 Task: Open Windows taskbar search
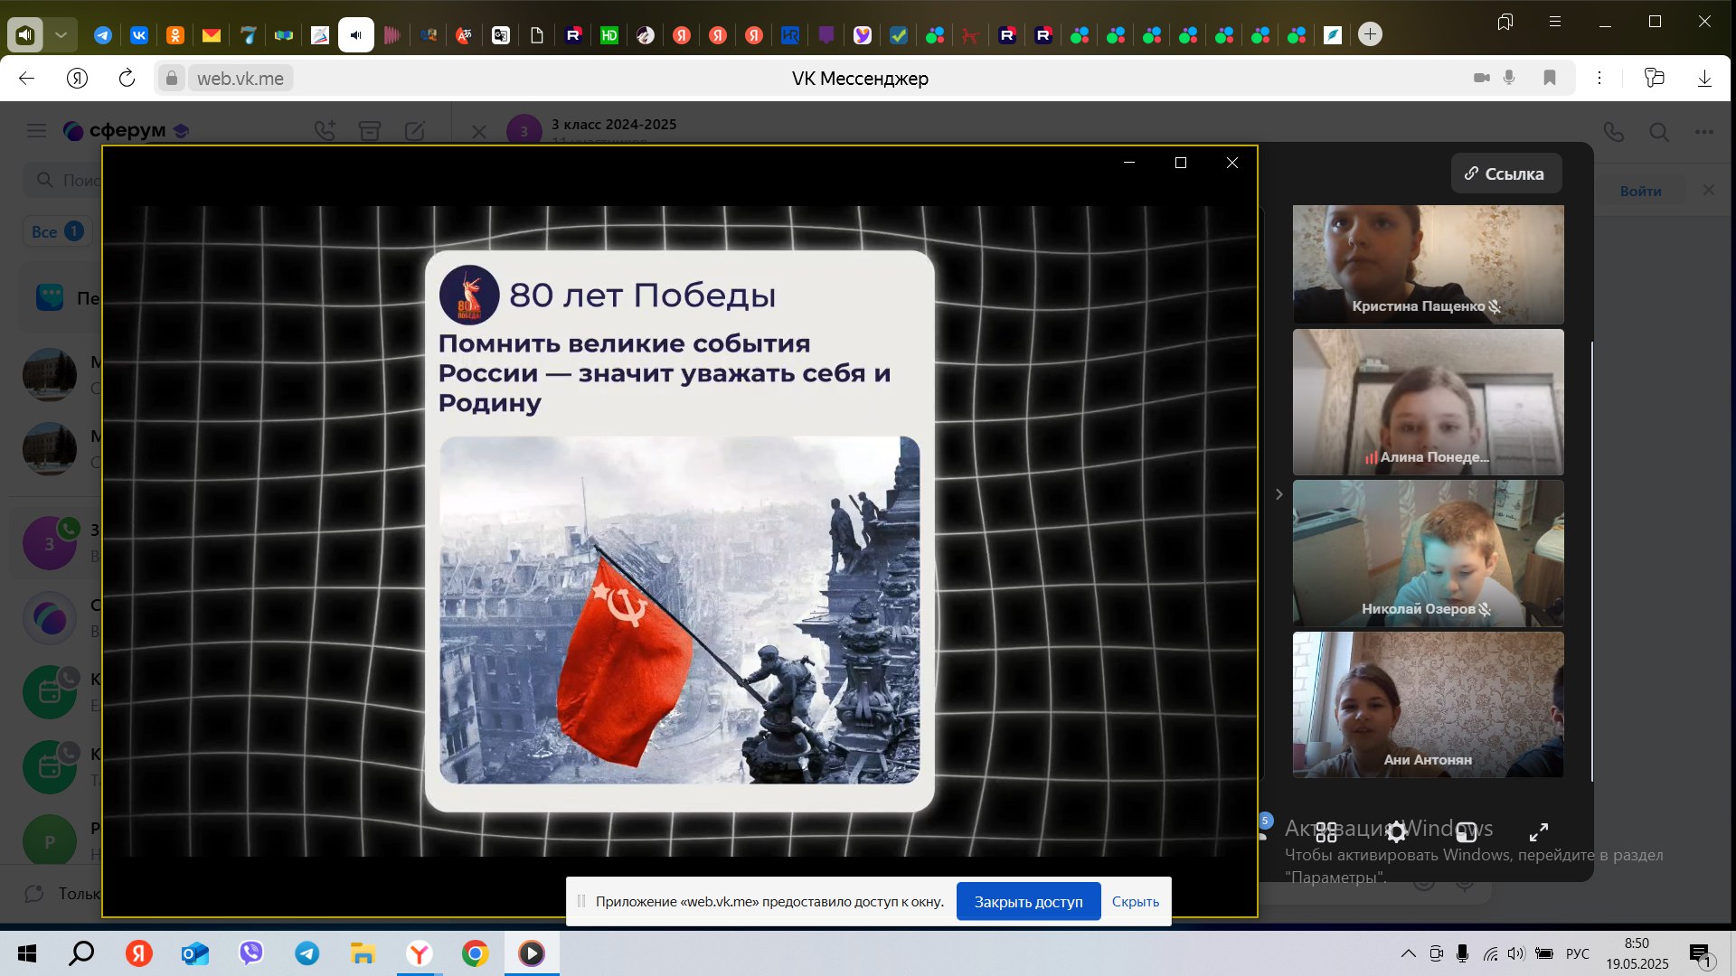click(81, 953)
